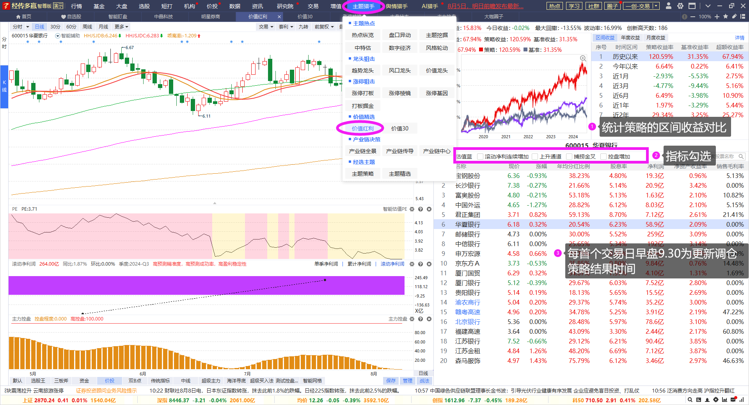Click the zoom in plus icon
This screenshot has width=749, height=405.
pos(717,17)
